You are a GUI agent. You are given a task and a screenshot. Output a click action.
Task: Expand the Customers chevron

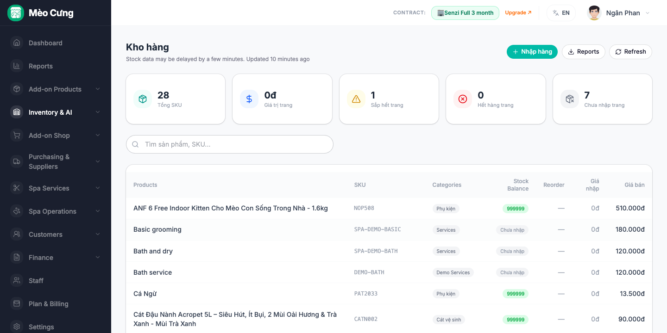click(98, 234)
